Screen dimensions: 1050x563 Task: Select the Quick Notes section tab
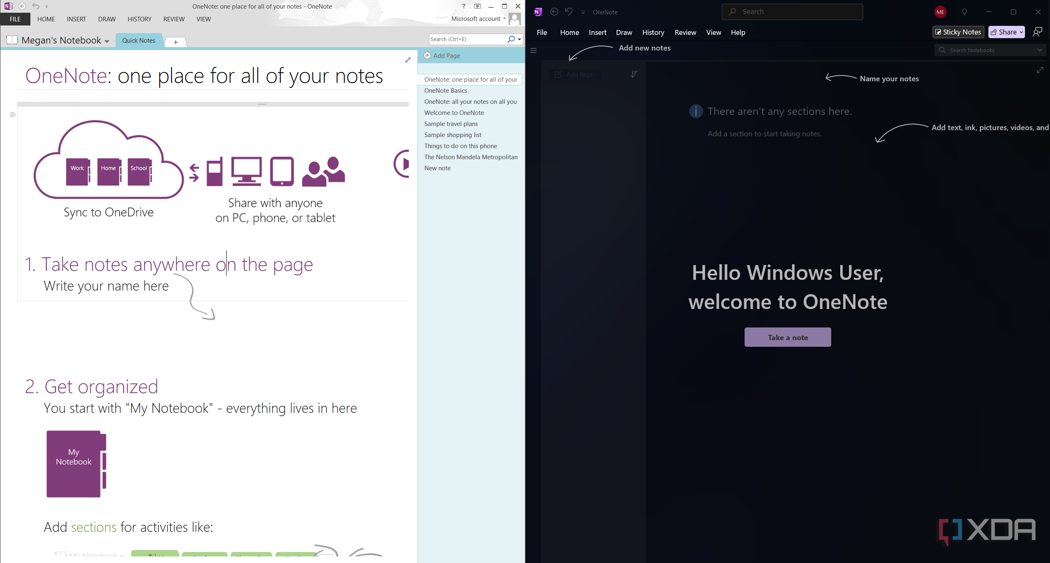(x=139, y=41)
